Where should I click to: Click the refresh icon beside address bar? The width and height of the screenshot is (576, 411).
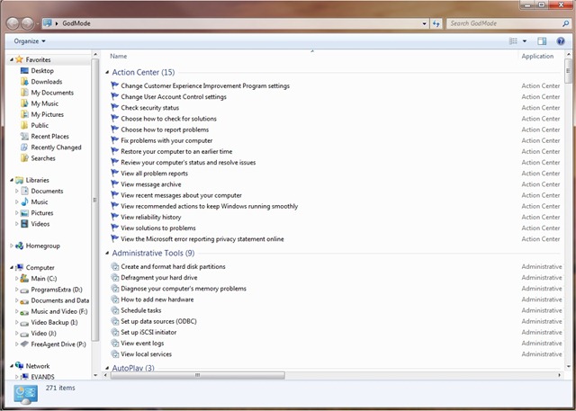[436, 22]
